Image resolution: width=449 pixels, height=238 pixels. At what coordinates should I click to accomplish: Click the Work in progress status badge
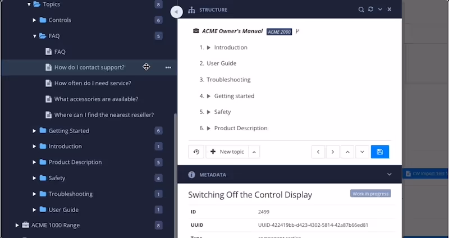(370, 194)
